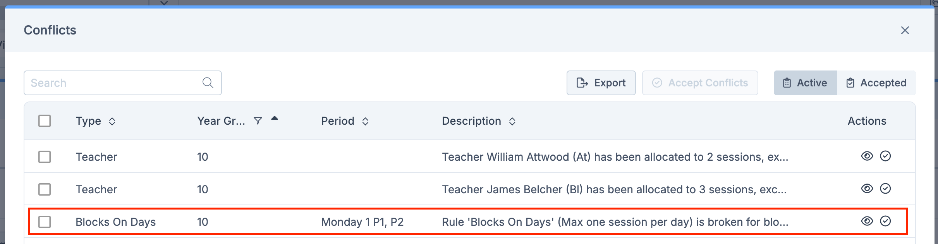This screenshot has height=244, width=938.
Task: Accept the James Belcher conflict
Action: coord(885,189)
